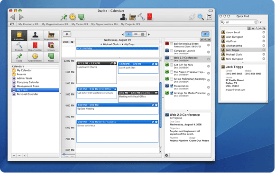
Task: Click the today diamond button
Action: (x=67, y=34)
